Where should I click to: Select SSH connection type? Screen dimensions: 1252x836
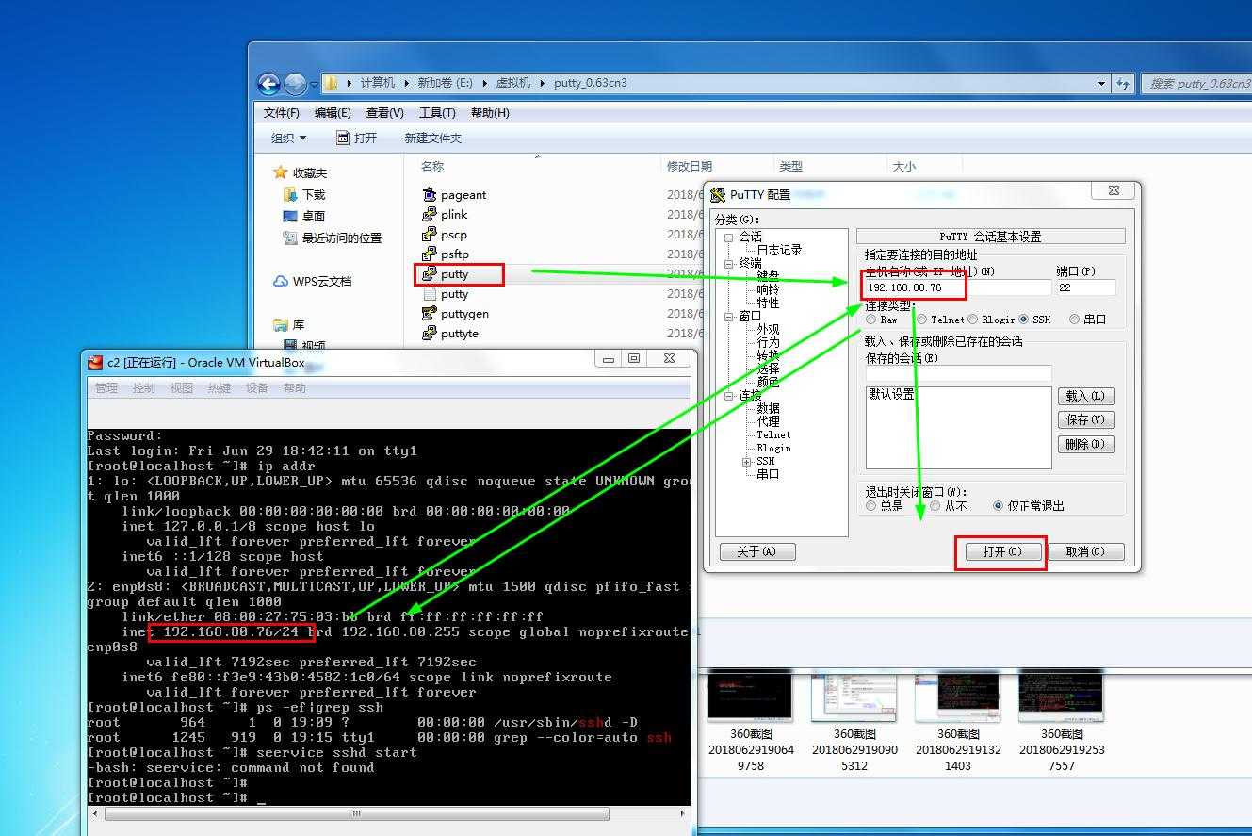[1024, 320]
